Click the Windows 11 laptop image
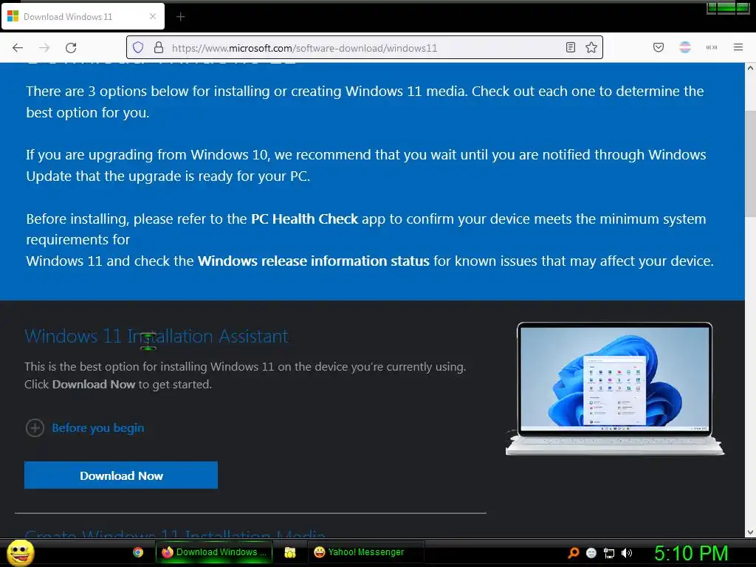The height and width of the screenshot is (567, 756). coord(615,388)
